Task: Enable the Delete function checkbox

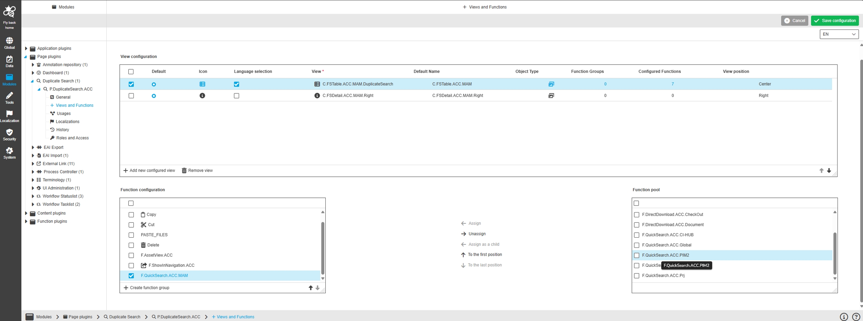Action: pyautogui.click(x=131, y=245)
